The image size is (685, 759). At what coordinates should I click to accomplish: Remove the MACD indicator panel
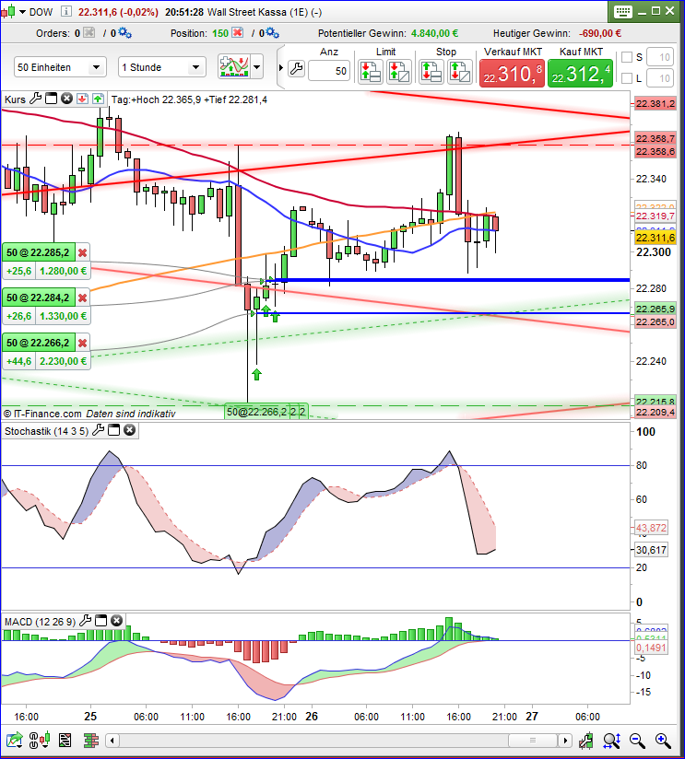[x=116, y=621]
